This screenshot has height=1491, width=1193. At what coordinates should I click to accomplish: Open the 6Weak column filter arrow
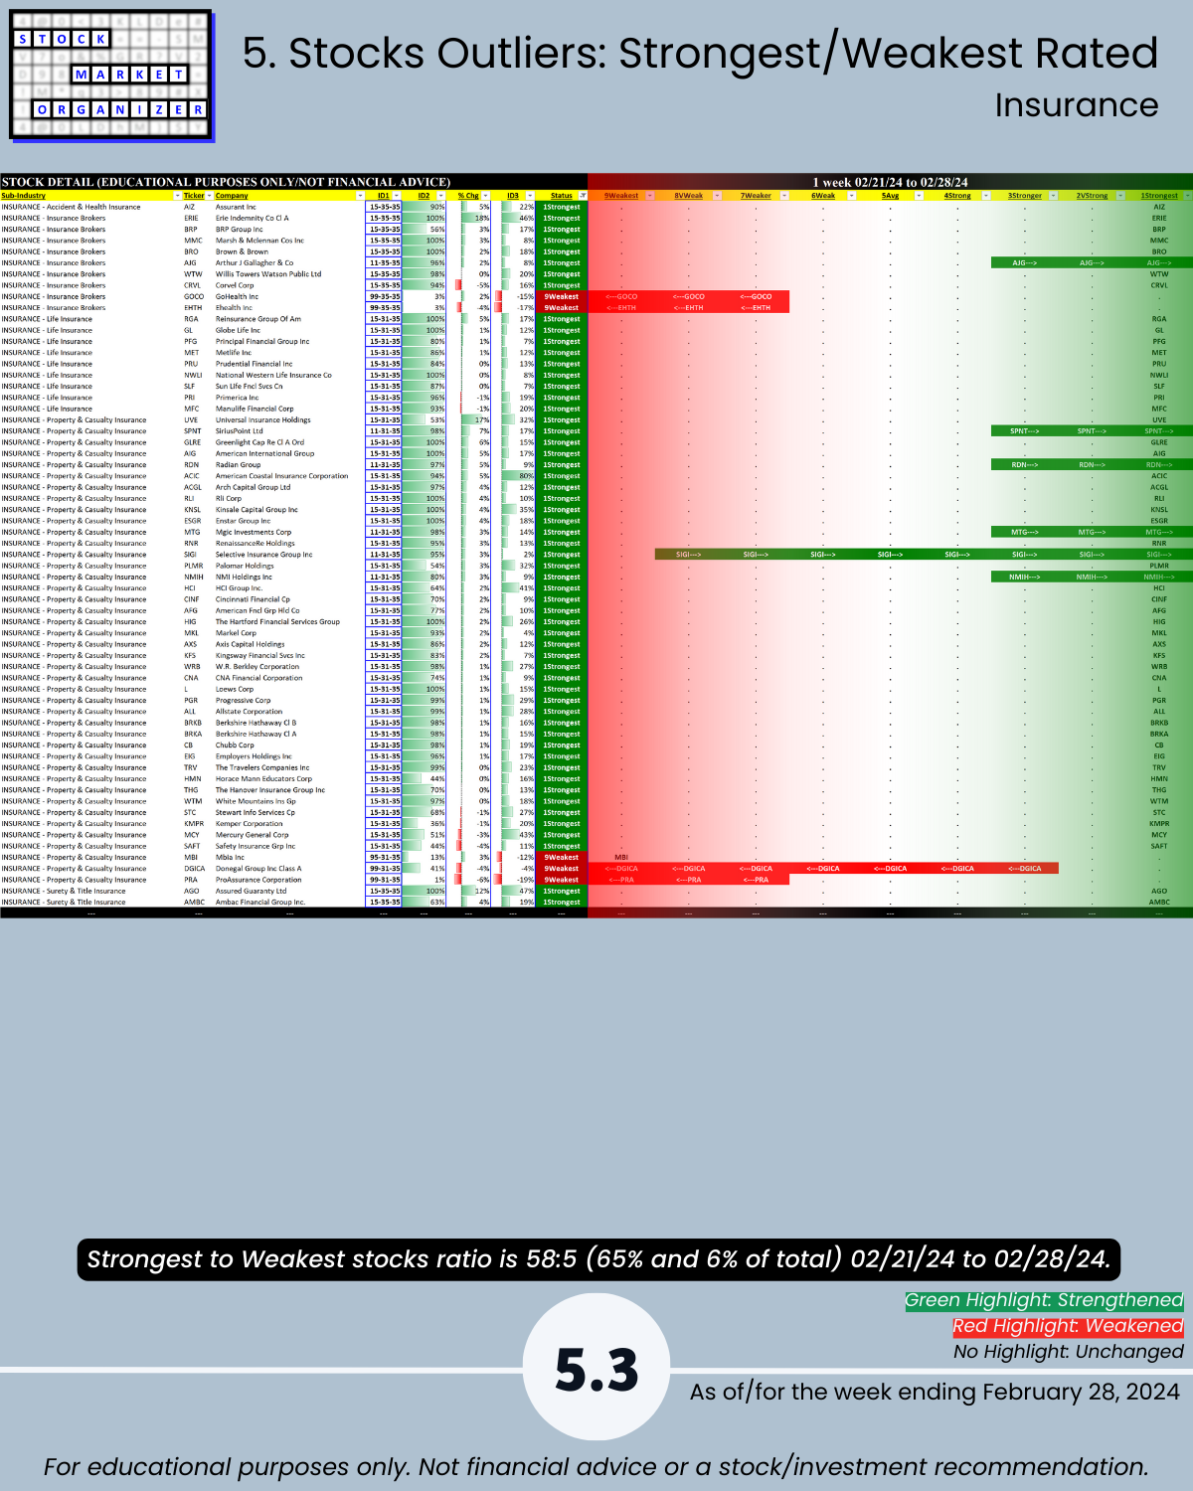click(852, 196)
